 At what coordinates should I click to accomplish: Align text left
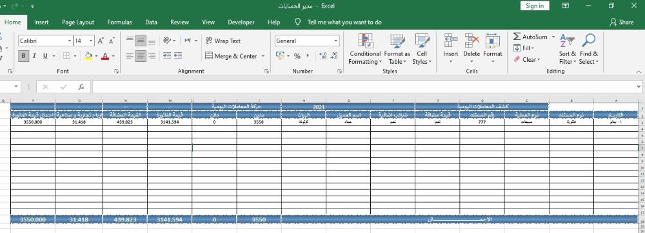point(130,56)
